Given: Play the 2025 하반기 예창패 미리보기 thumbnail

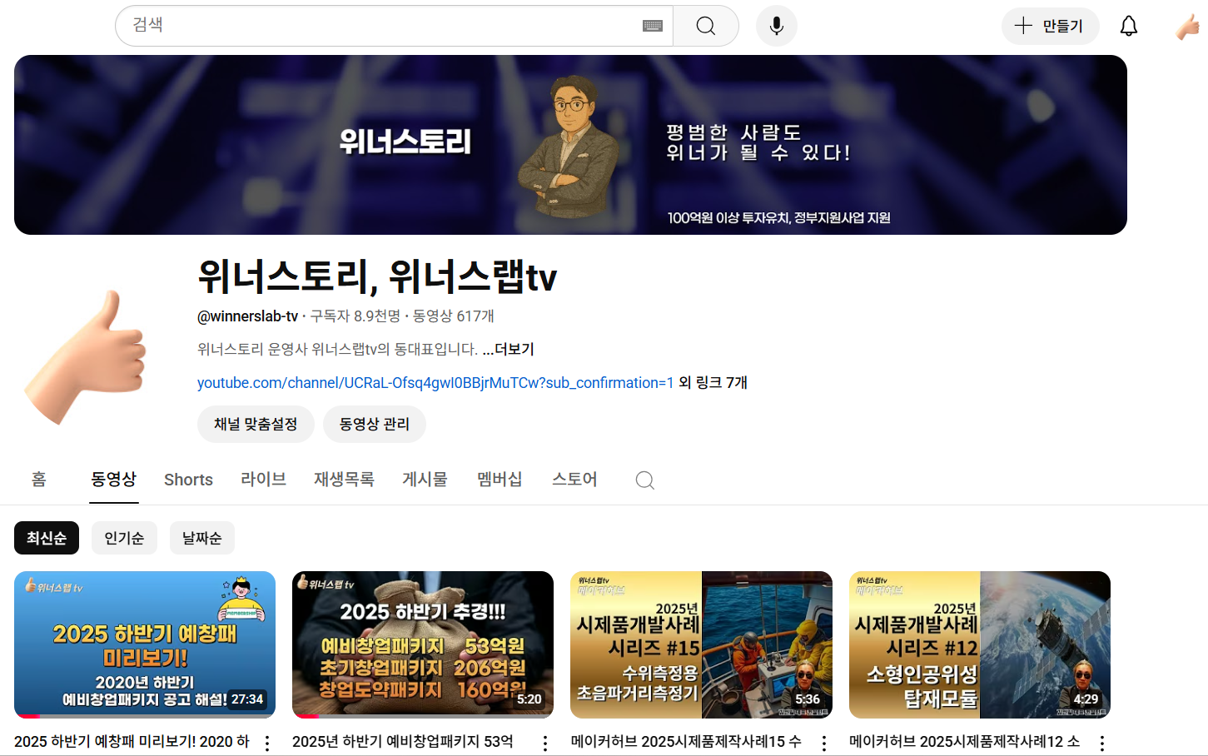Looking at the screenshot, I should click(x=145, y=644).
